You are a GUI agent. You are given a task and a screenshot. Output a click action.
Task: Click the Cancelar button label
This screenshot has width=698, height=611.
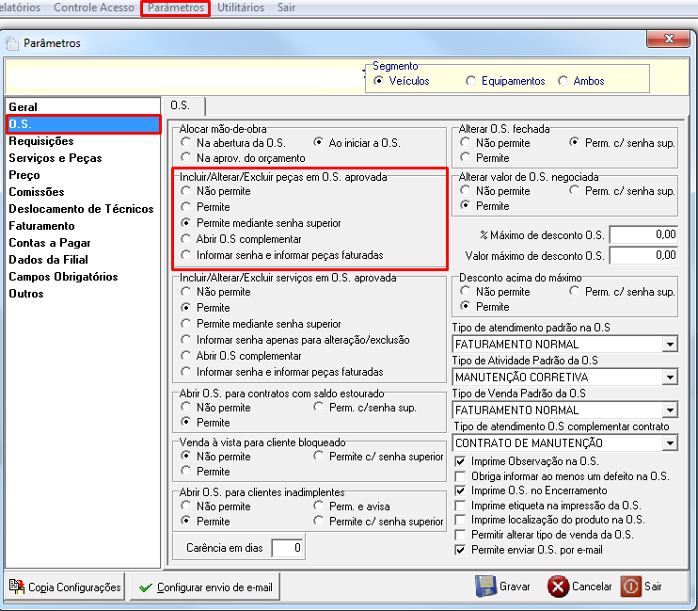[592, 587]
